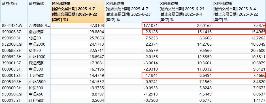This screenshot has height=104, width=266.
Task: Select the 8841431.WI code cell
Action: point(14,26)
